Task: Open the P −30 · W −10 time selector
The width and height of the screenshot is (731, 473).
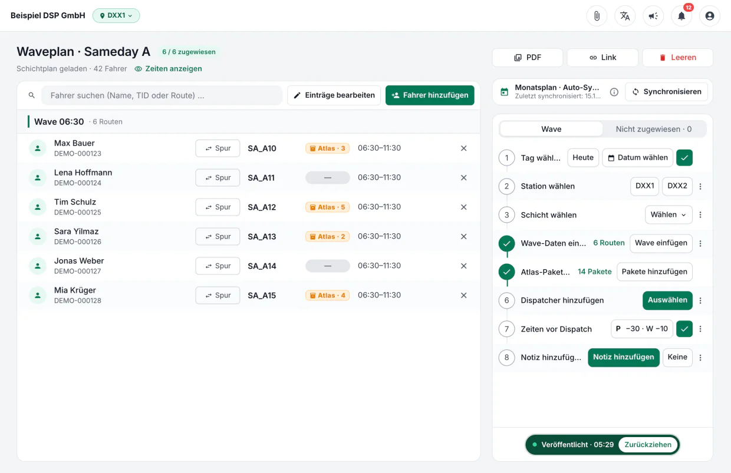Action: coord(641,329)
